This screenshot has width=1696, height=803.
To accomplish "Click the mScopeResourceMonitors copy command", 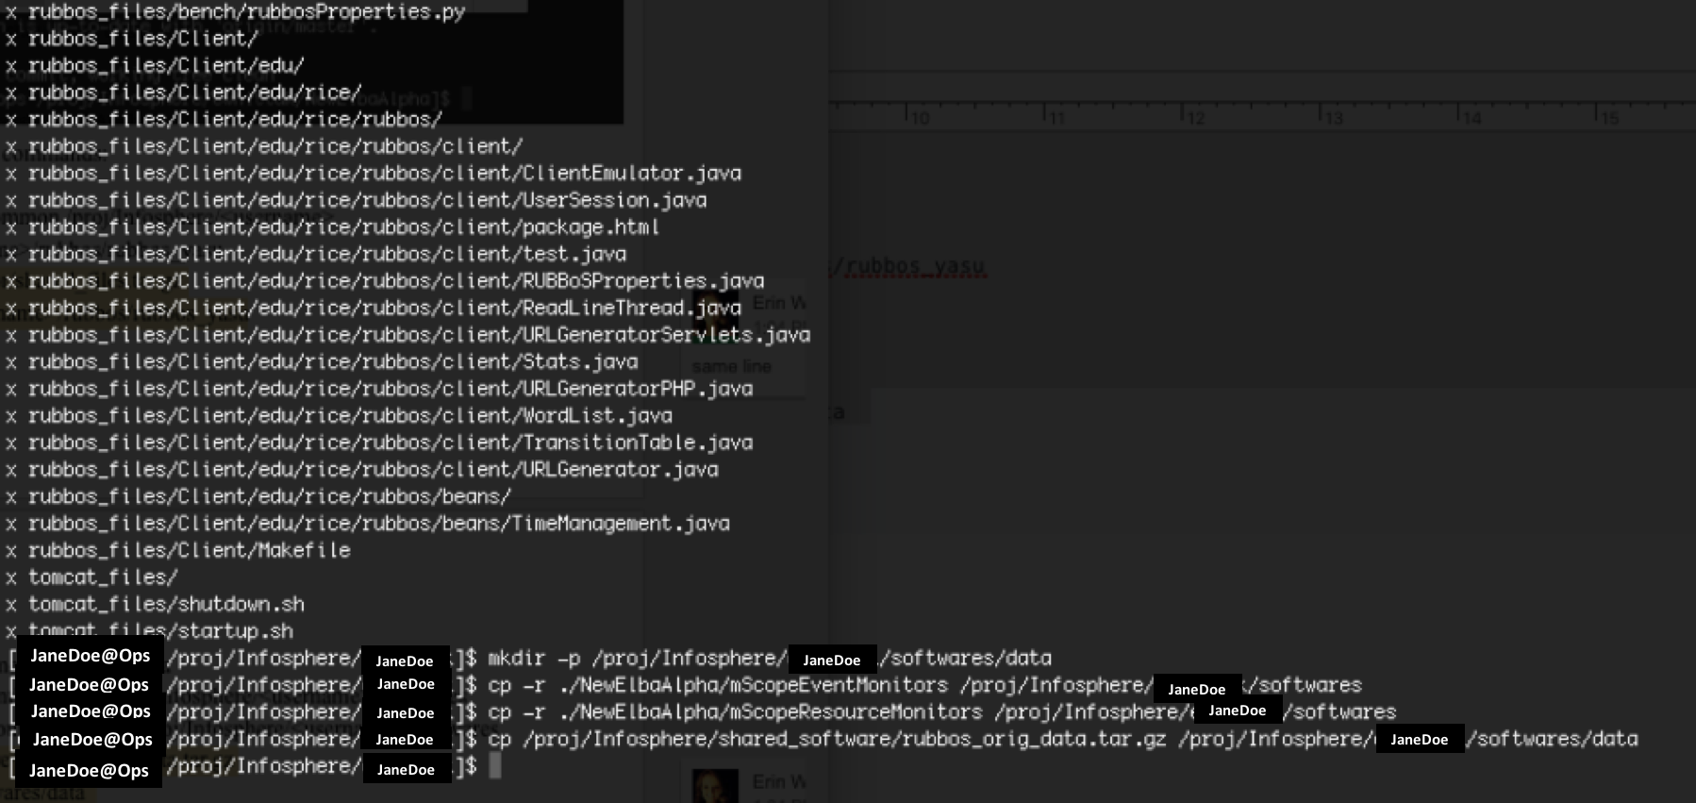I will (x=941, y=711).
